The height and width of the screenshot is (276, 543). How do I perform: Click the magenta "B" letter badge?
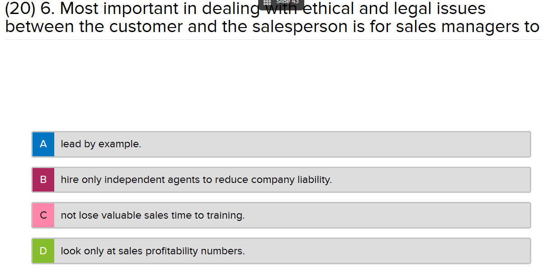[43, 179]
